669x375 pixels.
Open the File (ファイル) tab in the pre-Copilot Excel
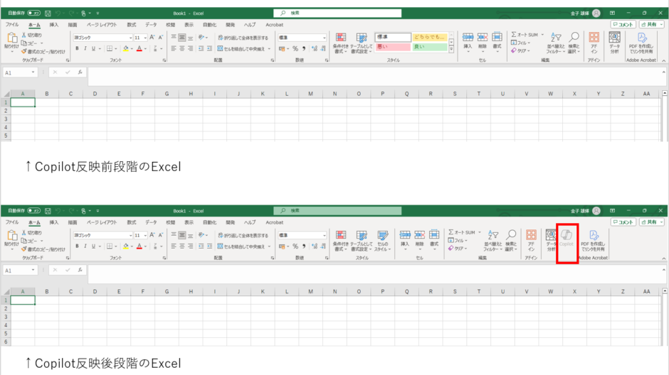(12, 25)
